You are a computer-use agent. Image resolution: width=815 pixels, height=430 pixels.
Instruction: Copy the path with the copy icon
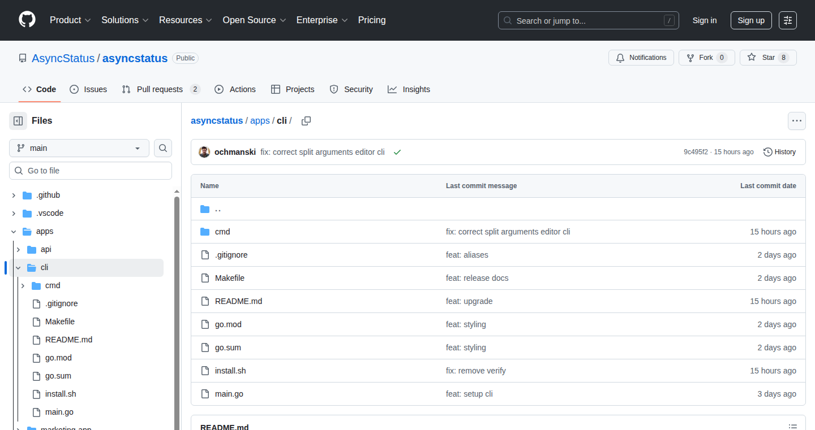306,121
